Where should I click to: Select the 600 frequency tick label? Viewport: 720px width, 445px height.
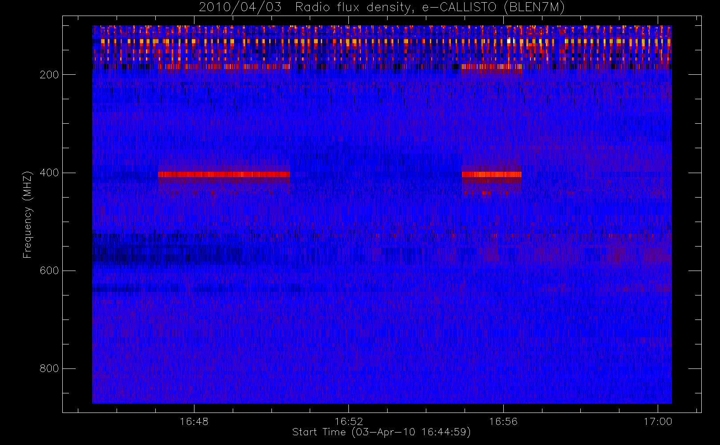[x=49, y=271]
